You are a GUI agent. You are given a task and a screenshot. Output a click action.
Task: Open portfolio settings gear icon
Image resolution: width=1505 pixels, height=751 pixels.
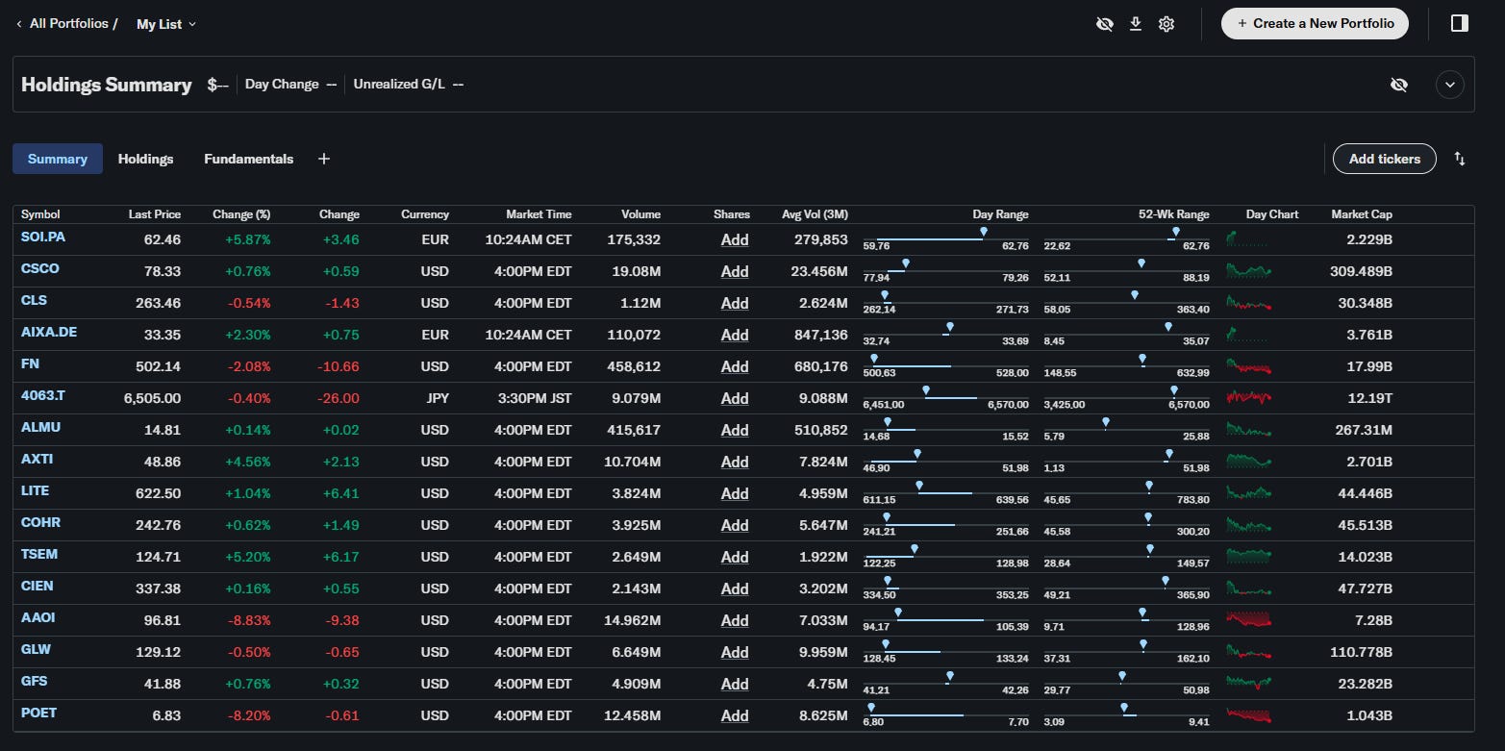tap(1166, 23)
